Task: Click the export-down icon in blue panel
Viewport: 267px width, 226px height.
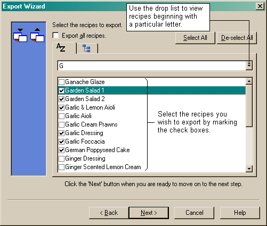Action: 20,35
